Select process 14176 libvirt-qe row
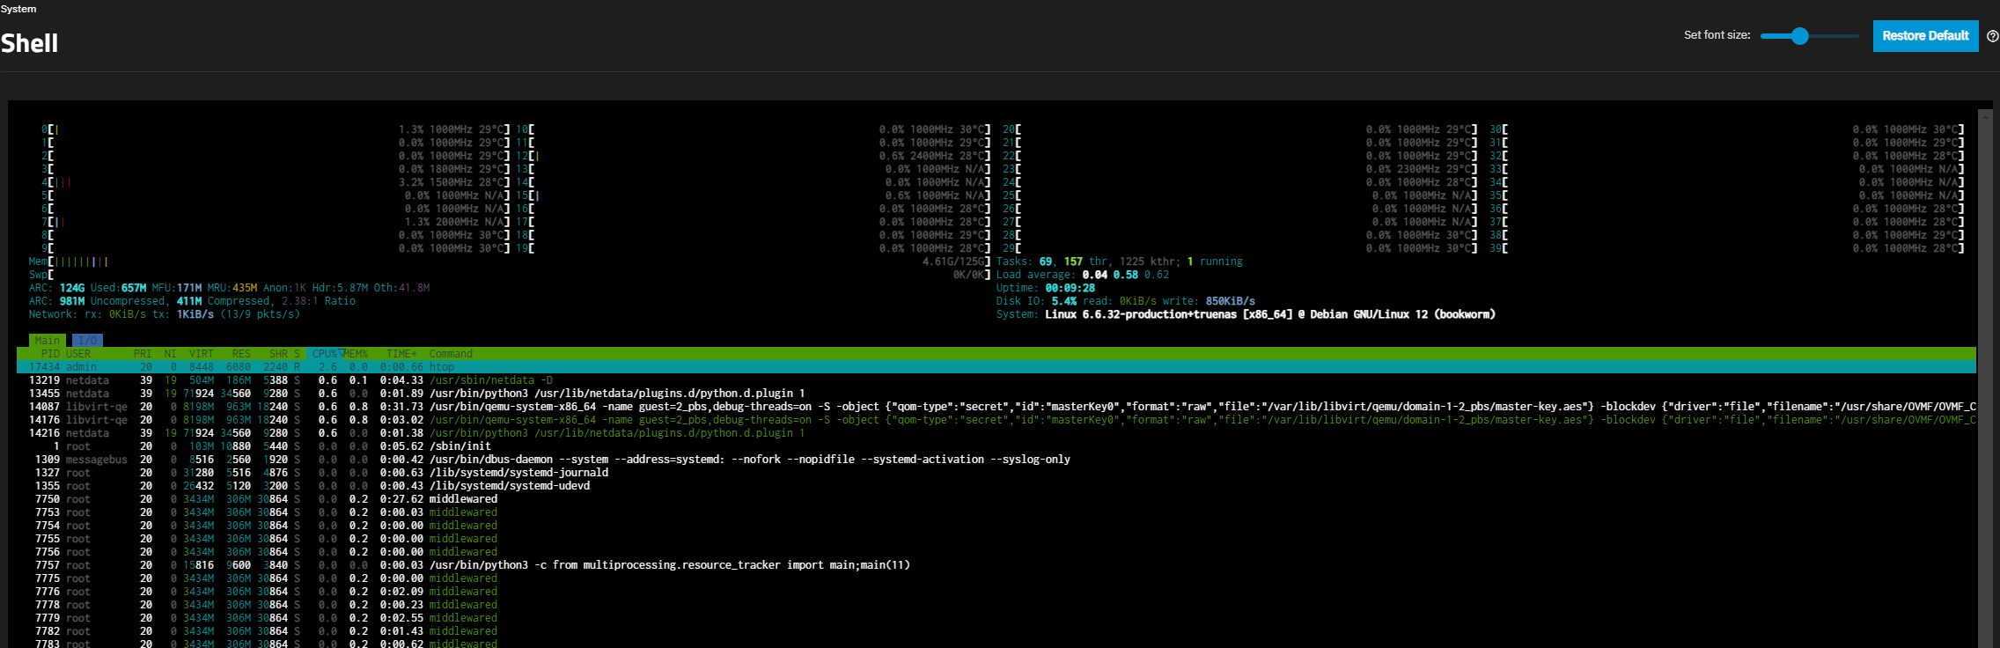 click(x=996, y=420)
